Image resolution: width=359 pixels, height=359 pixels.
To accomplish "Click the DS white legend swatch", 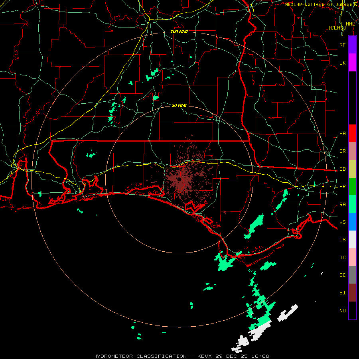I will point(352,239).
